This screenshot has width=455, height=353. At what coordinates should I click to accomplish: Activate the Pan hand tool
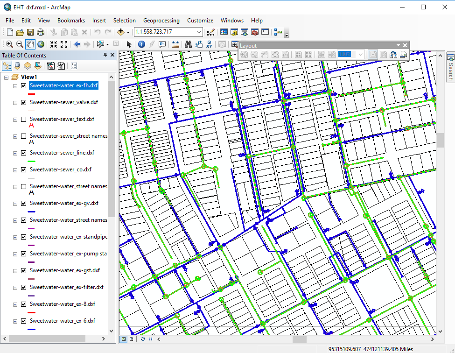pos(30,44)
